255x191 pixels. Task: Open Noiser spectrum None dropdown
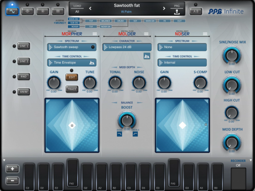(182, 47)
